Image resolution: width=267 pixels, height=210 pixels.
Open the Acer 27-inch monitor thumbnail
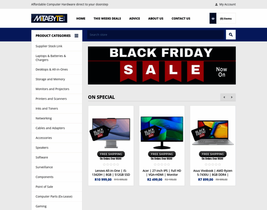pyautogui.click(x=162, y=133)
